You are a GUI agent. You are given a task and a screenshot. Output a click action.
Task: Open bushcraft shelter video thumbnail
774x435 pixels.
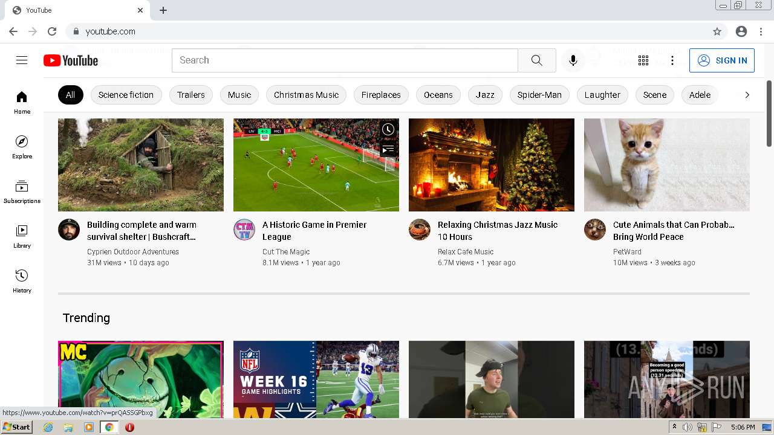(x=141, y=165)
